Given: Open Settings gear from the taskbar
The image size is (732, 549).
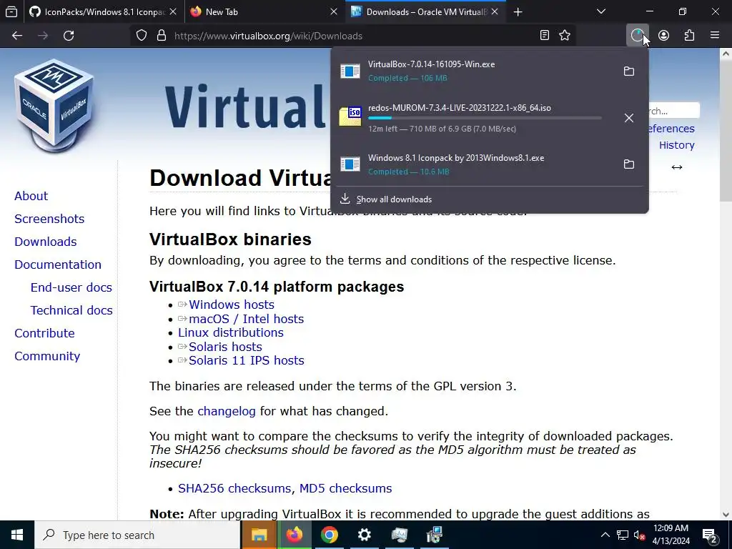Looking at the screenshot, I should coord(364,535).
